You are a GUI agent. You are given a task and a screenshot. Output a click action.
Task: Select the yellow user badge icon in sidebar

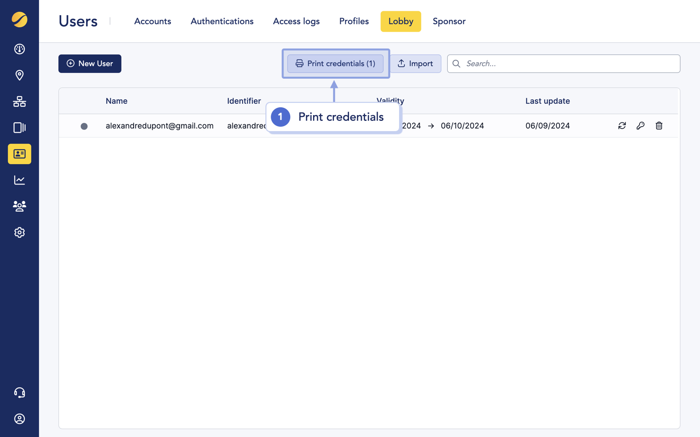tap(19, 154)
